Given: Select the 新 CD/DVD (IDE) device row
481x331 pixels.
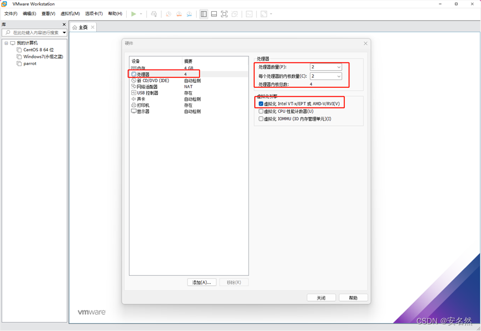Looking at the screenshot, I should click(x=189, y=81).
